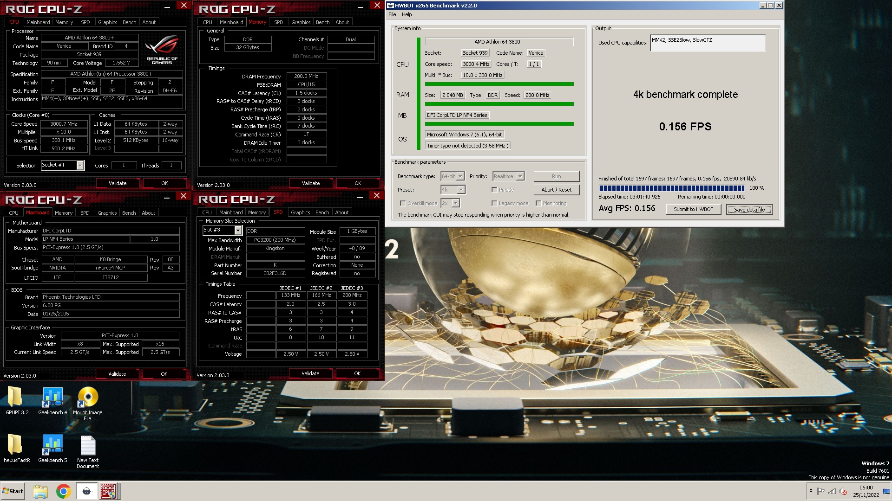Select the ROG CPU-Z taskbar button
892x501 pixels.
pyautogui.click(x=109, y=491)
